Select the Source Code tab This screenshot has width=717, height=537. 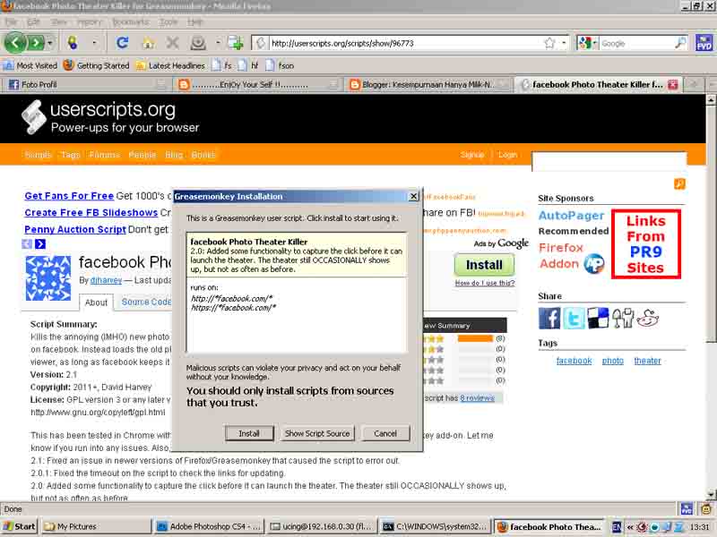click(x=146, y=302)
